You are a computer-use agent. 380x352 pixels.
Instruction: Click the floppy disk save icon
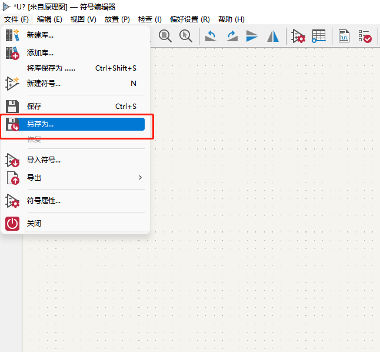12,107
